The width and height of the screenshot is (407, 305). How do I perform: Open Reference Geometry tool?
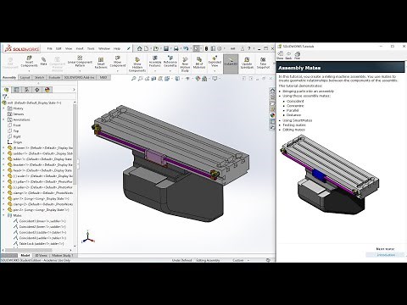[x=170, y=62]
